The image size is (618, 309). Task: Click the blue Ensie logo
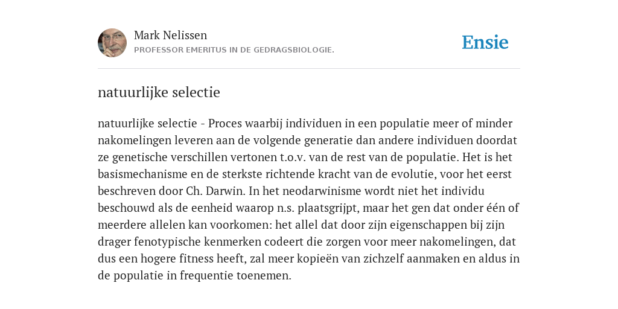[x=485, y=42]
